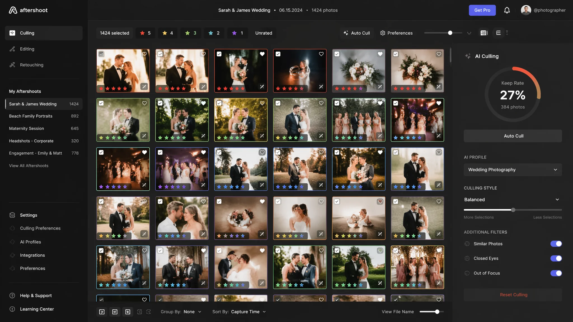
Task: Open View All Aftershoots link
Action: (x=29, y=165)
